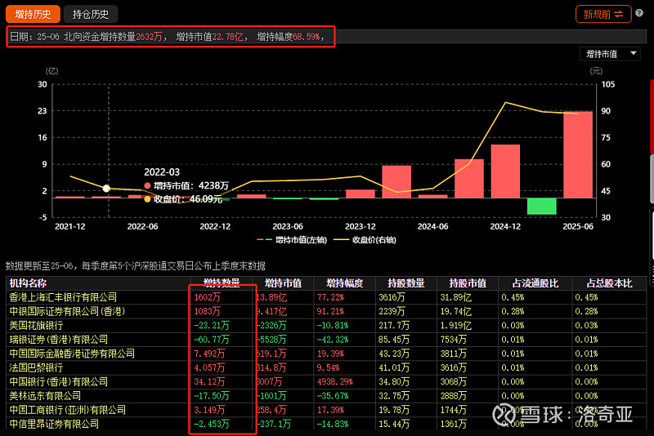Select 中国银行(香港)有限公司 row name
The image size is (654, 436).
59,382
